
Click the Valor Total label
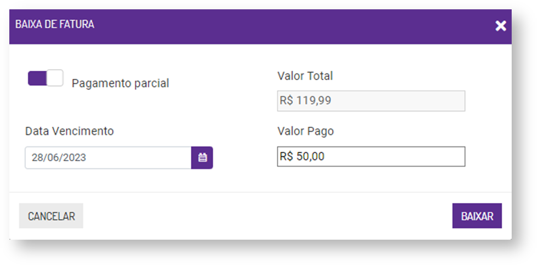click(x=305, y=76)
